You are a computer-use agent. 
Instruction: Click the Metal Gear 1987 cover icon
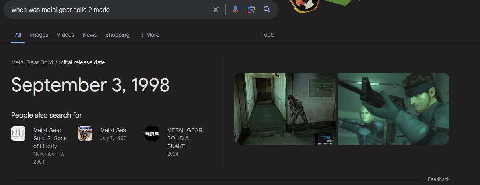[85, 133]
